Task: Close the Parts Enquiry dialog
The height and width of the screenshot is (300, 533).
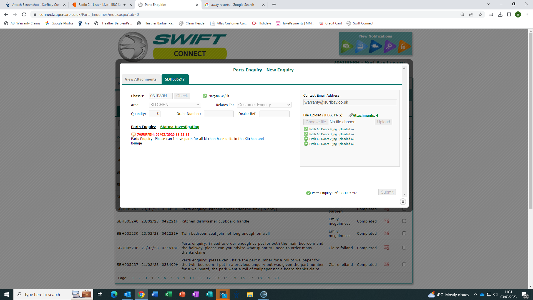Action: [x=403, y=202]
